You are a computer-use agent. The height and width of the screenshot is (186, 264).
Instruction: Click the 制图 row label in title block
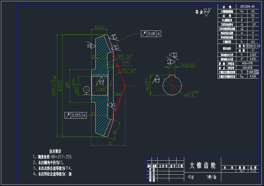(x=152, y=180)
